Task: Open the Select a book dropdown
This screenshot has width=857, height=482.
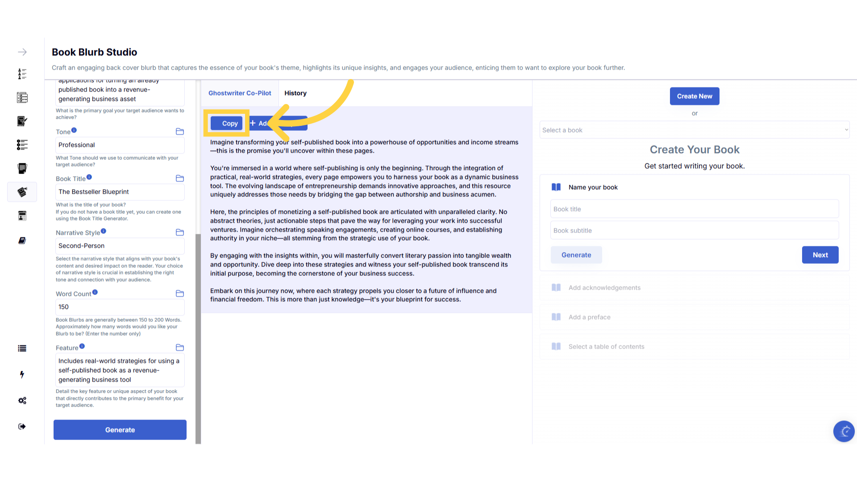Action: [x=694, y=130]
